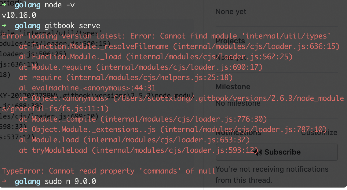
Task: Open the Milestone sidebar section
Action: tap(233, 87)
